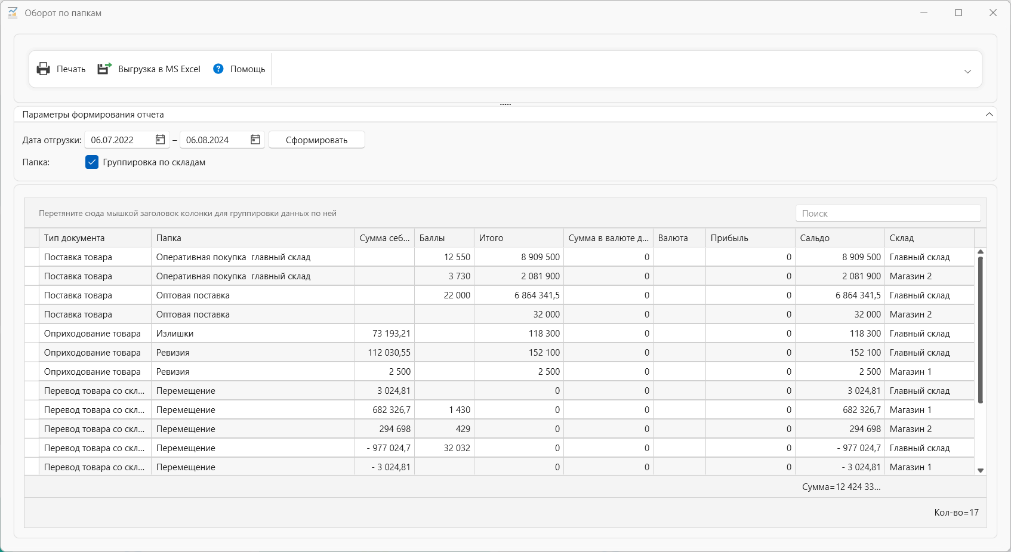
Task: Expand the toolbar overflow chevron
Action: point(967,71)
